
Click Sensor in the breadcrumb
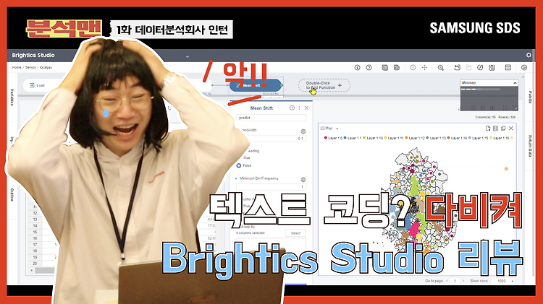tap(30, 67)
